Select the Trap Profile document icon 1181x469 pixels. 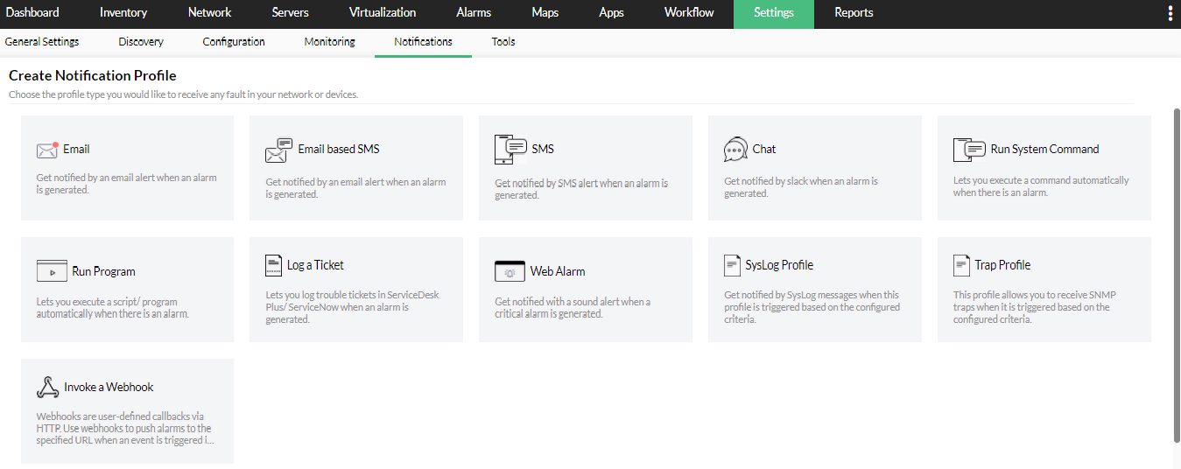(x=961, y=265)
